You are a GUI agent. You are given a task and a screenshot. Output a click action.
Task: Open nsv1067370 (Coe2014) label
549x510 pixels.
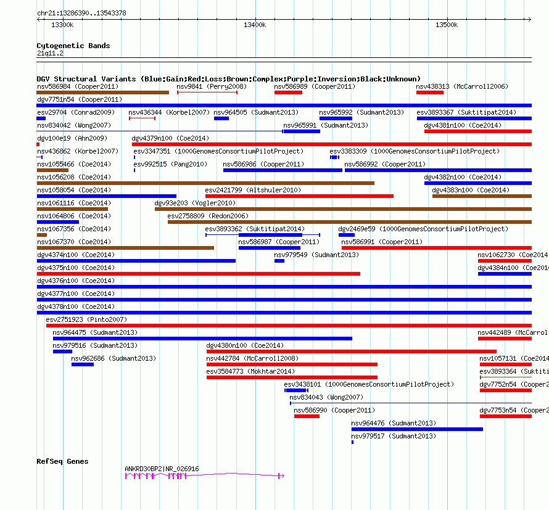point(74,242)
